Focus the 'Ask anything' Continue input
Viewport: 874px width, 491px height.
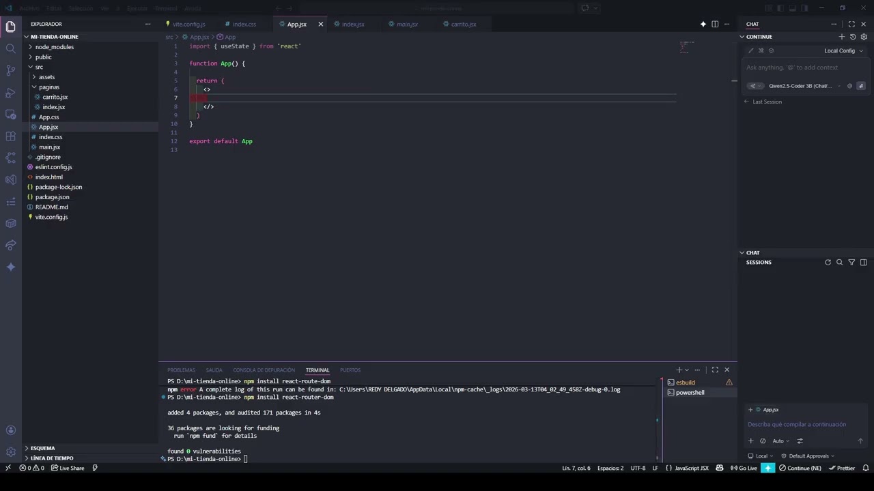[806, 68]
